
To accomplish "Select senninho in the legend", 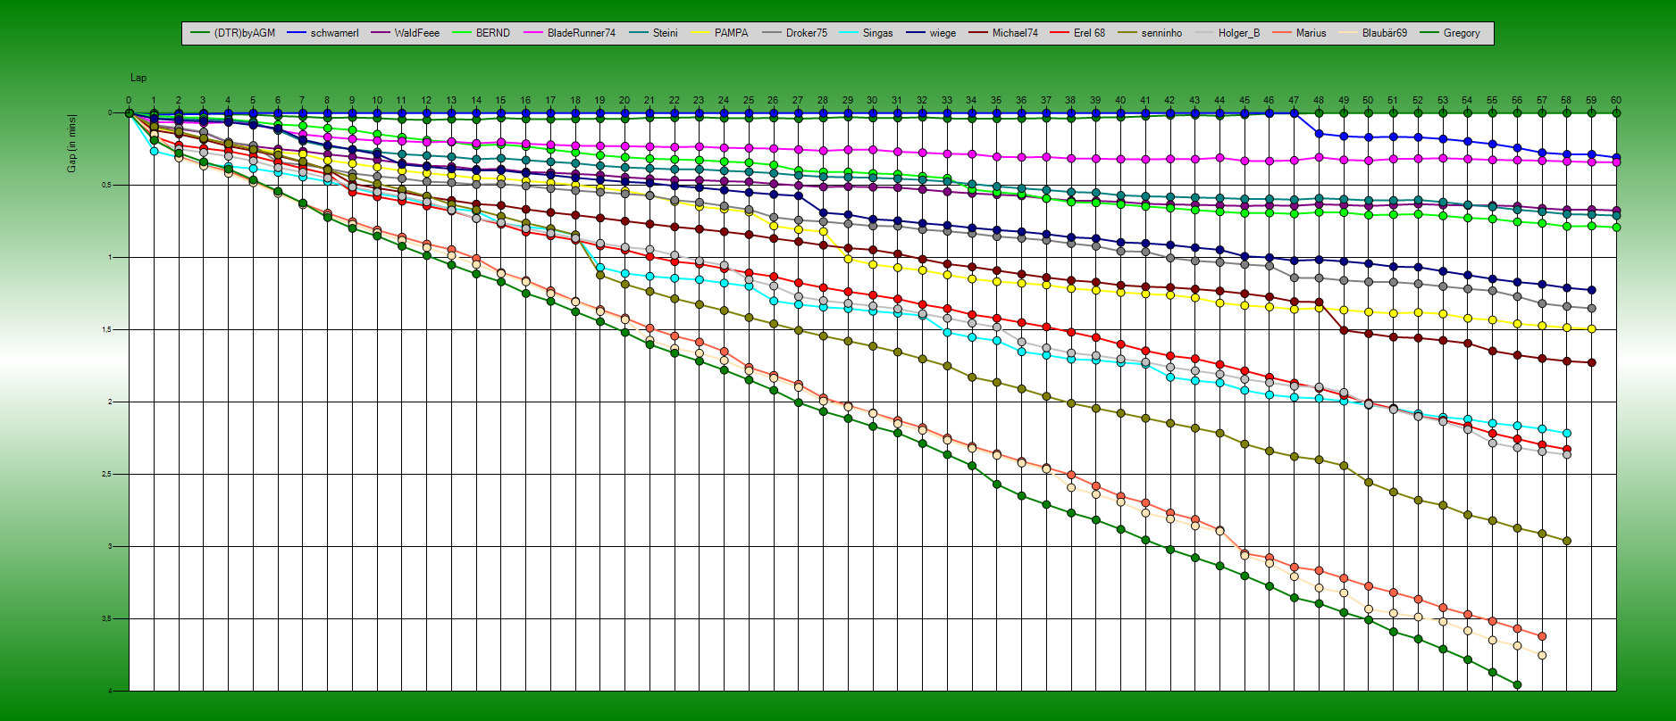I will coord(1149,33).
